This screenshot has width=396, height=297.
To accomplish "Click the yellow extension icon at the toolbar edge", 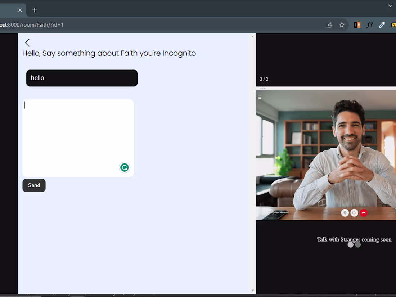I will pyautogui.click(x=393, y=25).
